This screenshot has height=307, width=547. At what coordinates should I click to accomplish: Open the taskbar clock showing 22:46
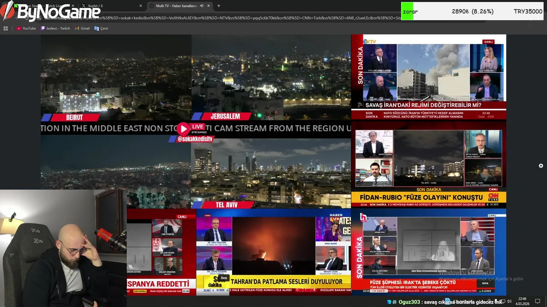point(522,301)
